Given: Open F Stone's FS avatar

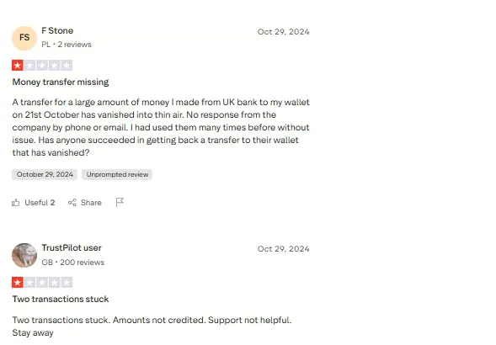Looking at the screenshot, I should click(24, 38).
